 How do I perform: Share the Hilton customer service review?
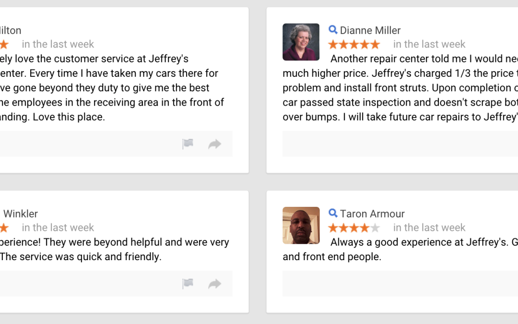[215, 144]
